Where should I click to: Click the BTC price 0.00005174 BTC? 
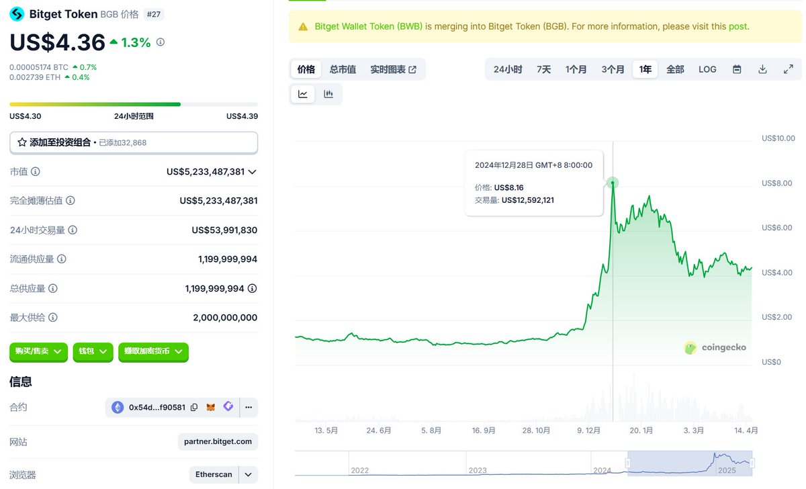coord(39,67)
